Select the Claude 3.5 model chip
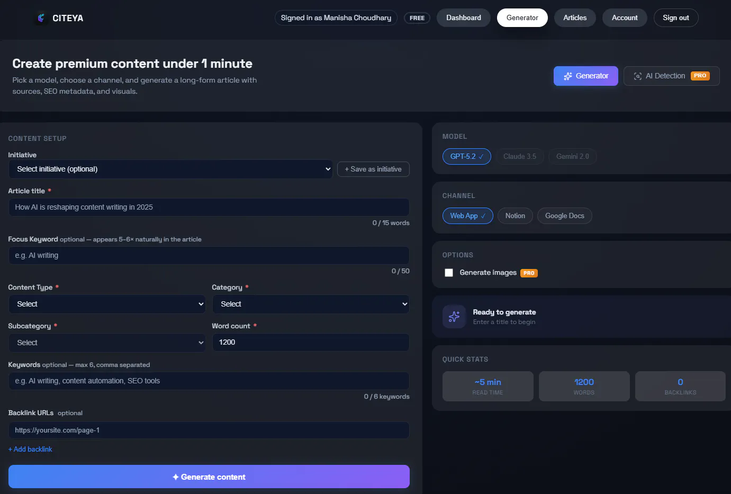This screenshot has height=494, width=731. coord(520,157)
